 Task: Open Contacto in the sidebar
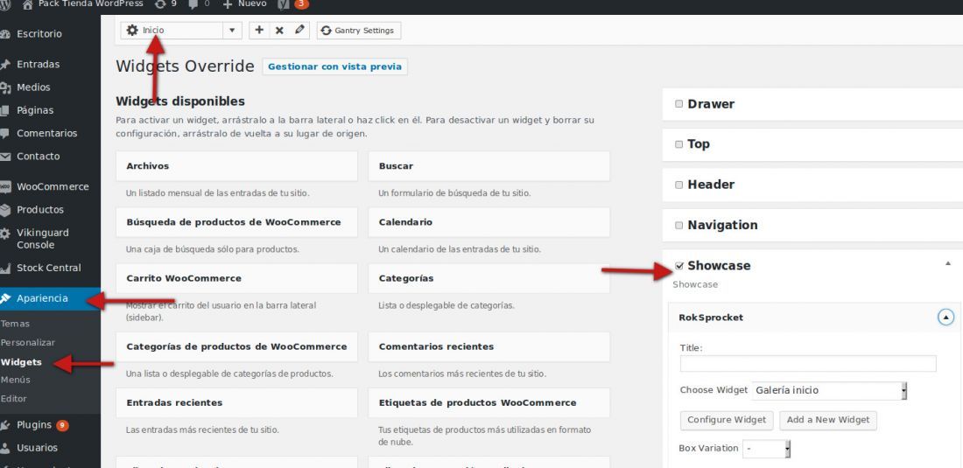38,157
